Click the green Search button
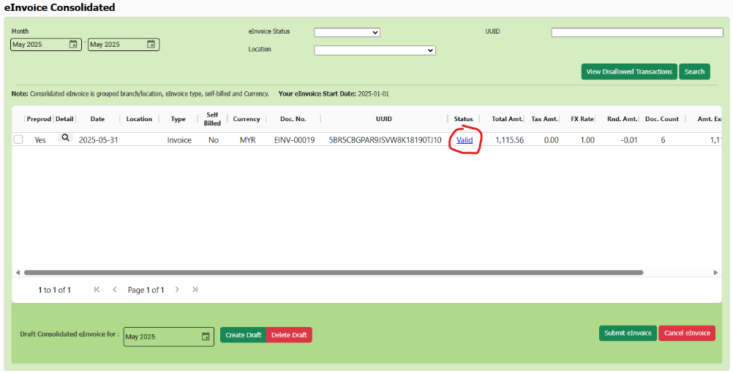The width and height of the screenshot is (733, 373). pyautogui.click(x=694, y=72)
